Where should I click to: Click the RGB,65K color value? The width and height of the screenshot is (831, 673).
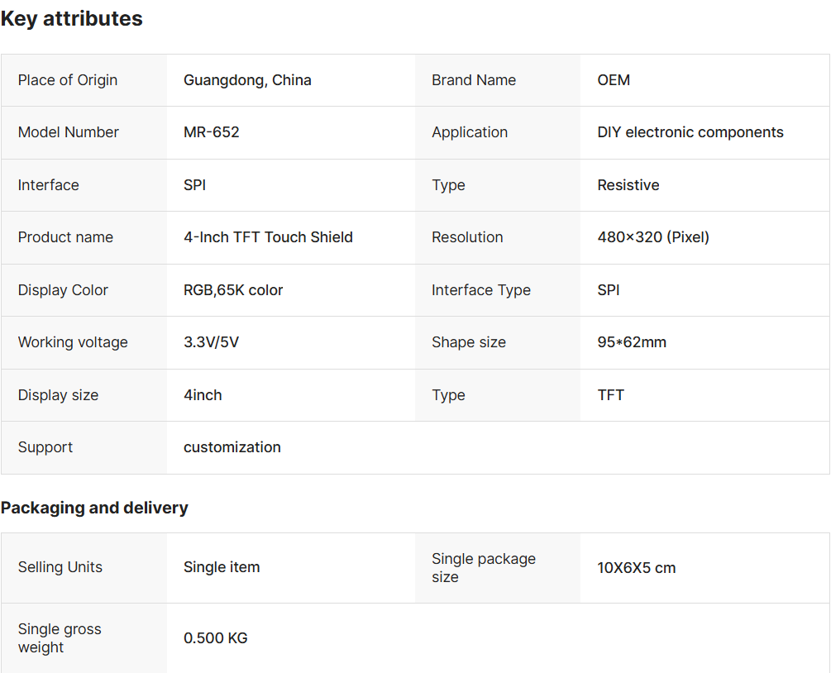coord(233,290)
